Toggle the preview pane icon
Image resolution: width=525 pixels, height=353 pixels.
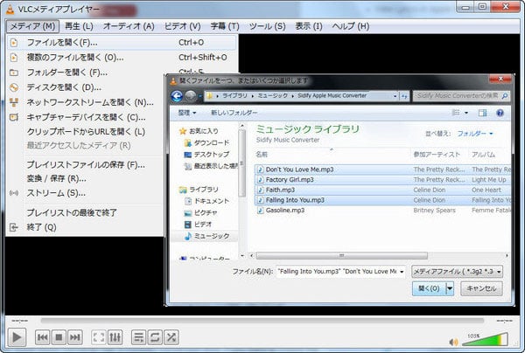click(x=482, y=113)
